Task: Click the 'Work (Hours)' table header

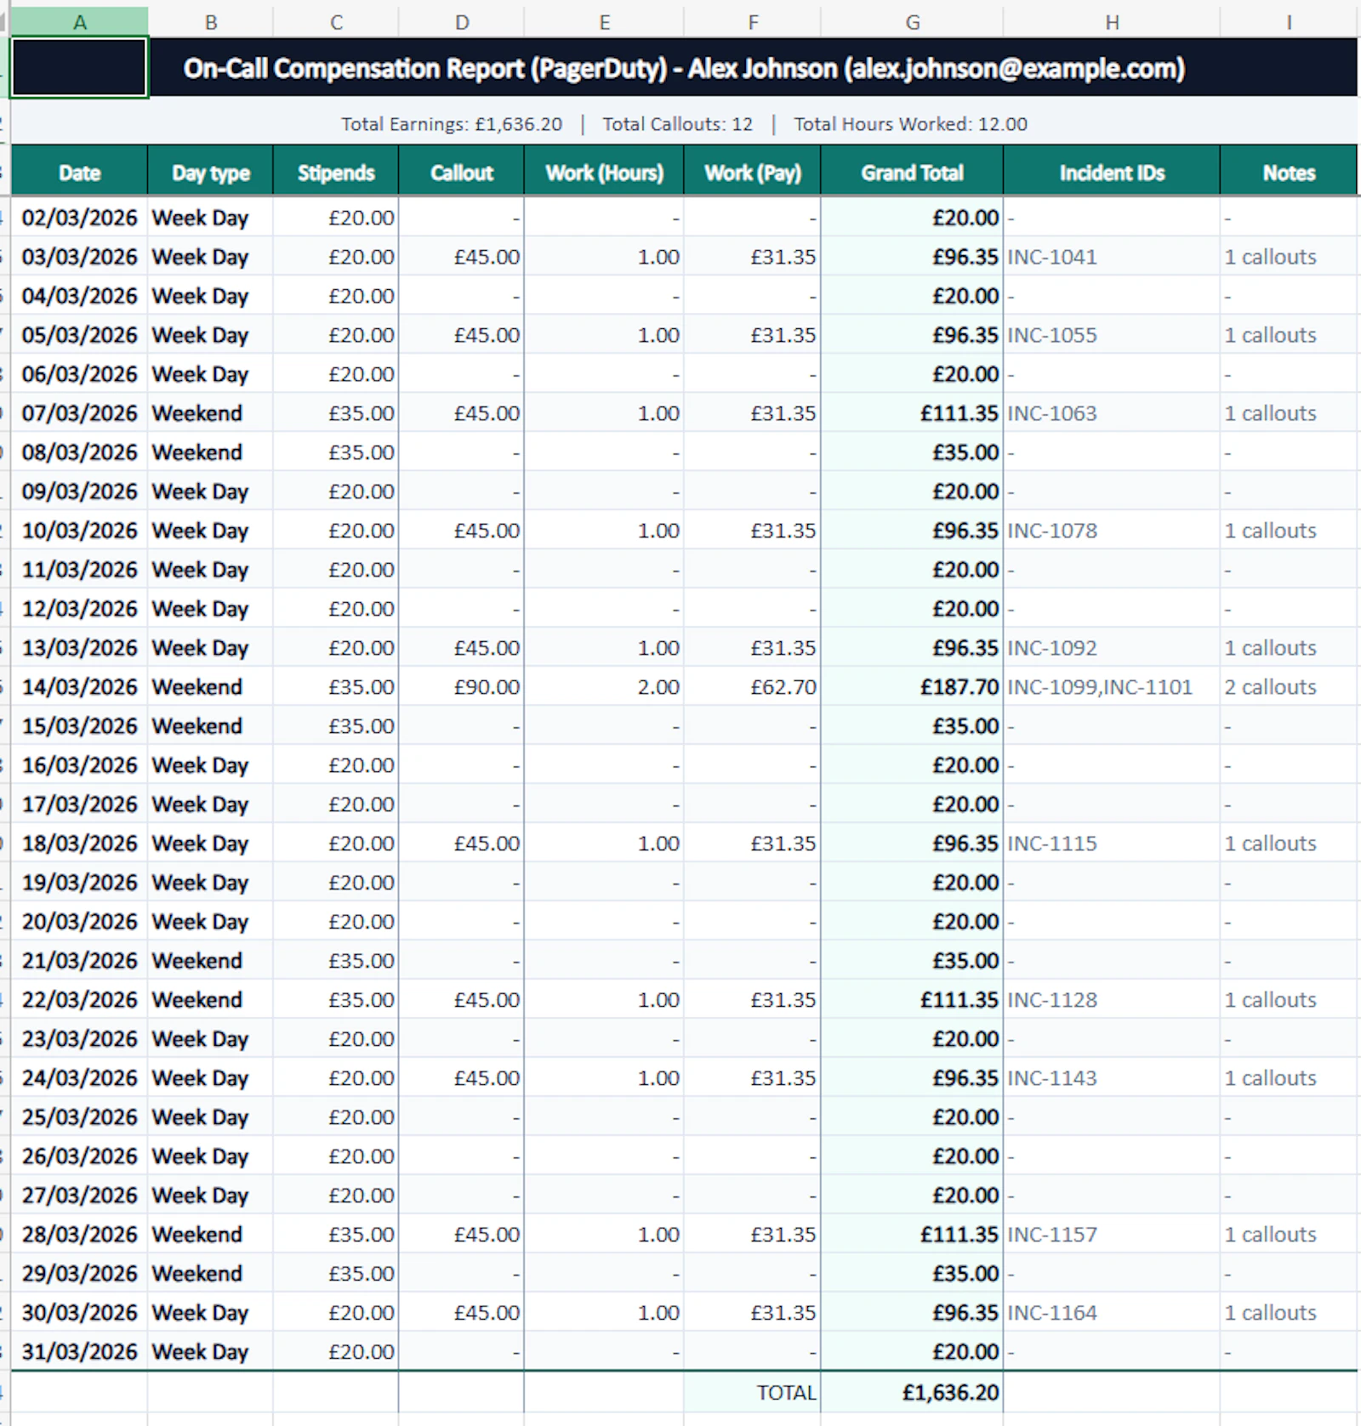Action: pos(604,173)
